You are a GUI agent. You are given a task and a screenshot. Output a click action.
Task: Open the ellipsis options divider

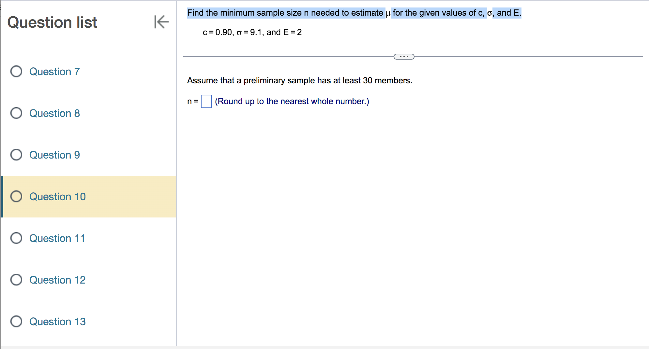click(x=404, y=57)
